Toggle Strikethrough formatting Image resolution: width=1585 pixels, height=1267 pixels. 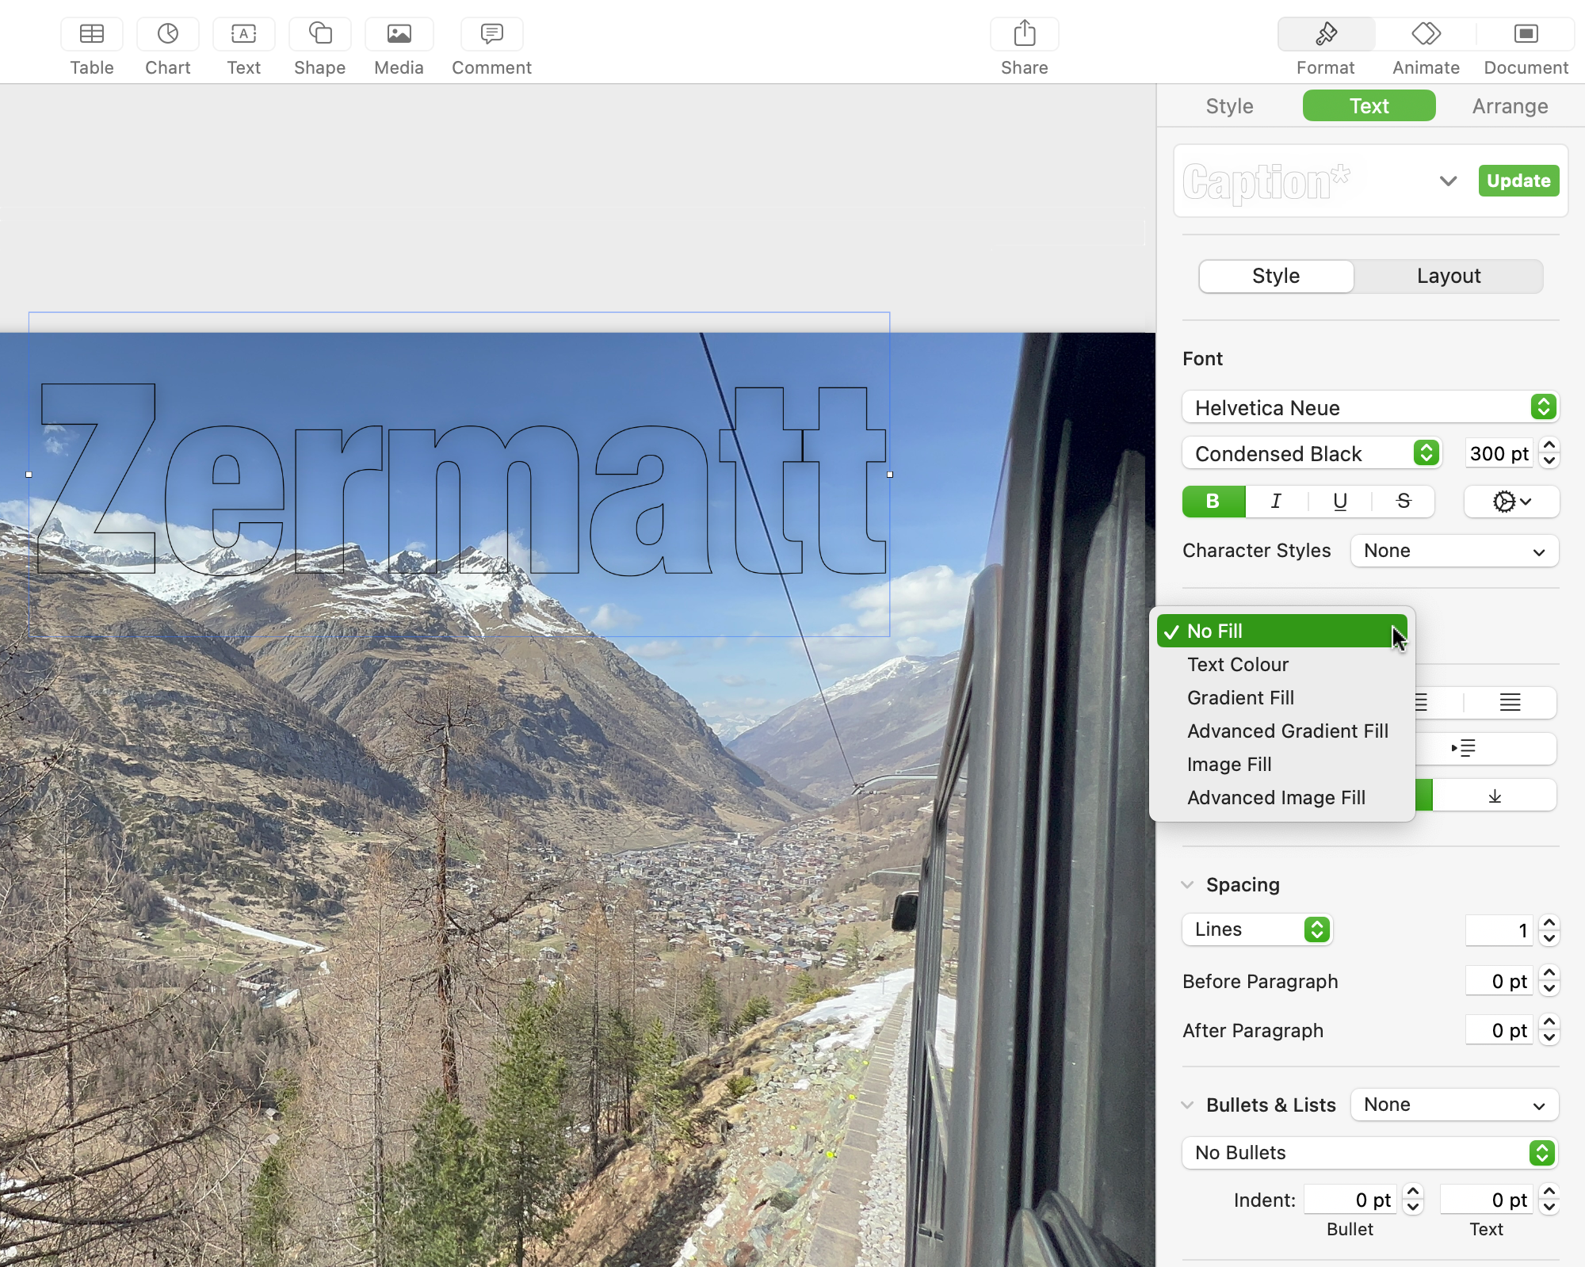point(1404,501)
